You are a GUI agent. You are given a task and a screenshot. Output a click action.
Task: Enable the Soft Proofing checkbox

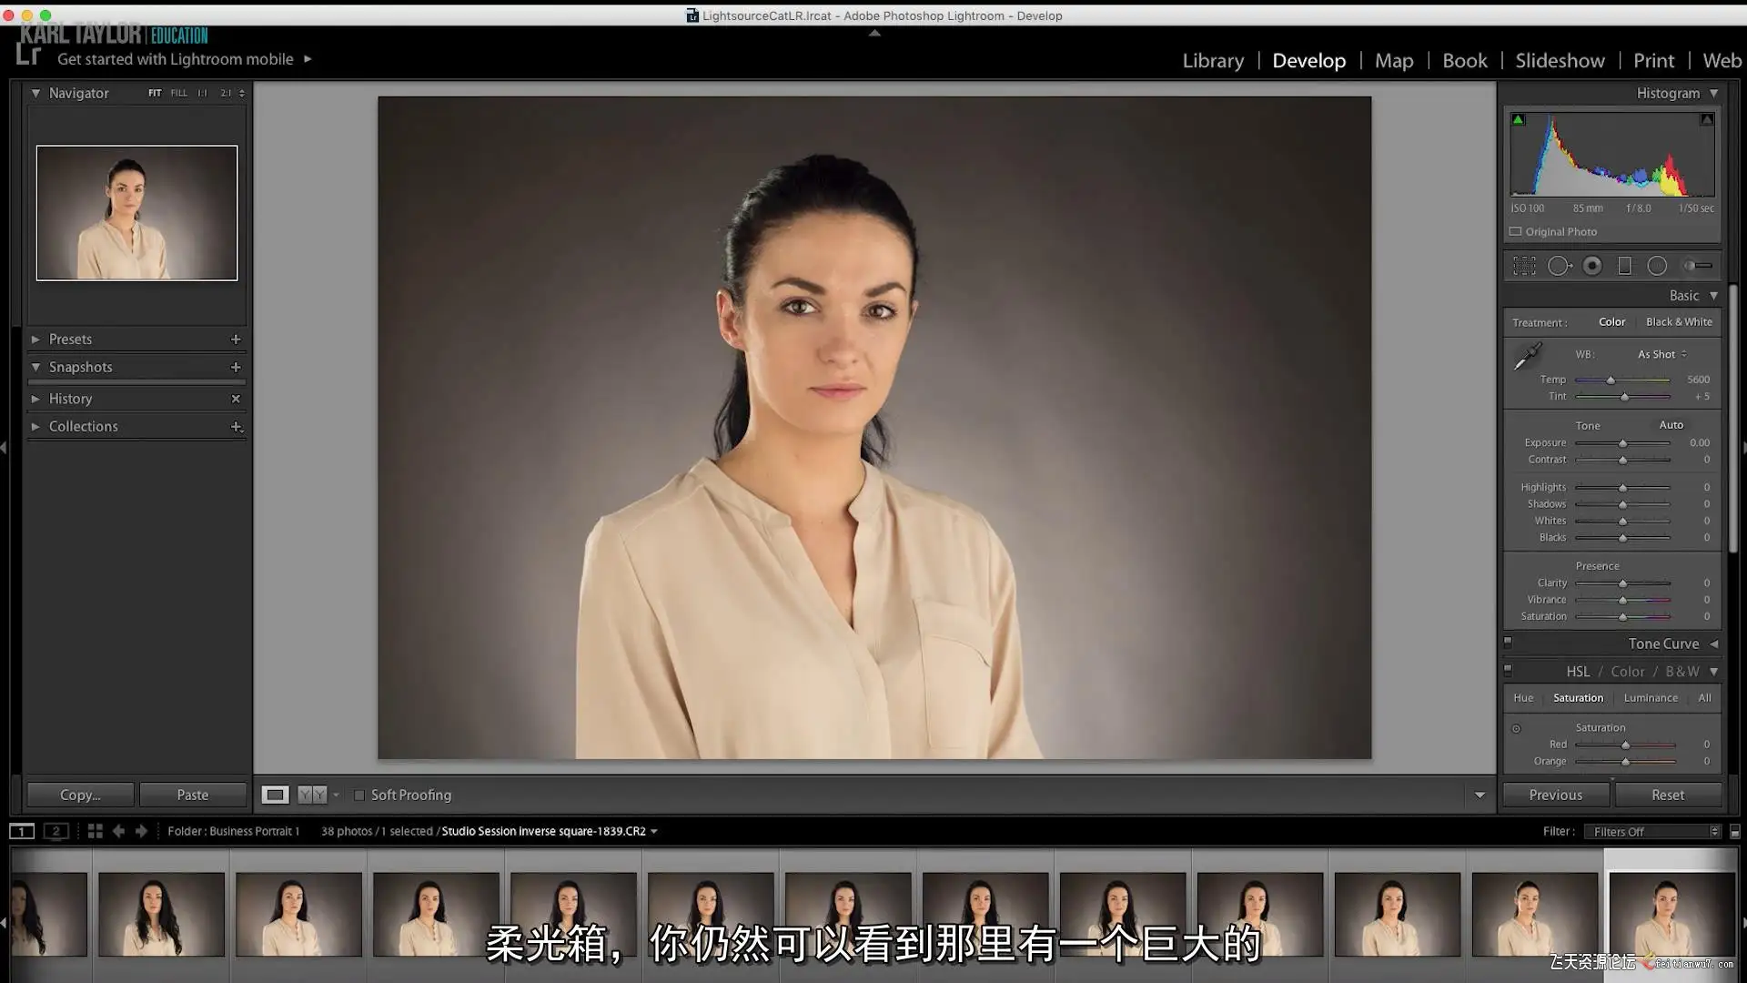(359, 796)
